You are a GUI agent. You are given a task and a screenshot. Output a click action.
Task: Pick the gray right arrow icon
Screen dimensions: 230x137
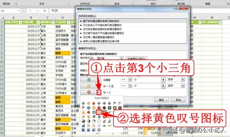click(104, 103)
